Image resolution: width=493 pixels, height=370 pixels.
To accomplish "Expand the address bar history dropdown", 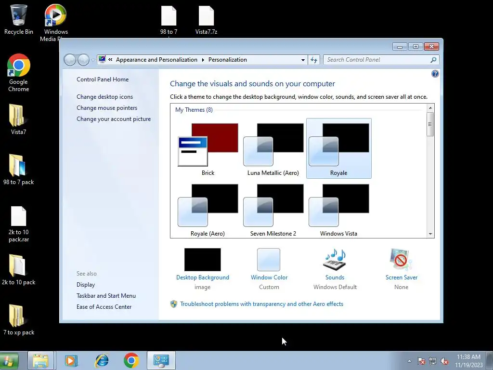I will (x=303, y=60).
